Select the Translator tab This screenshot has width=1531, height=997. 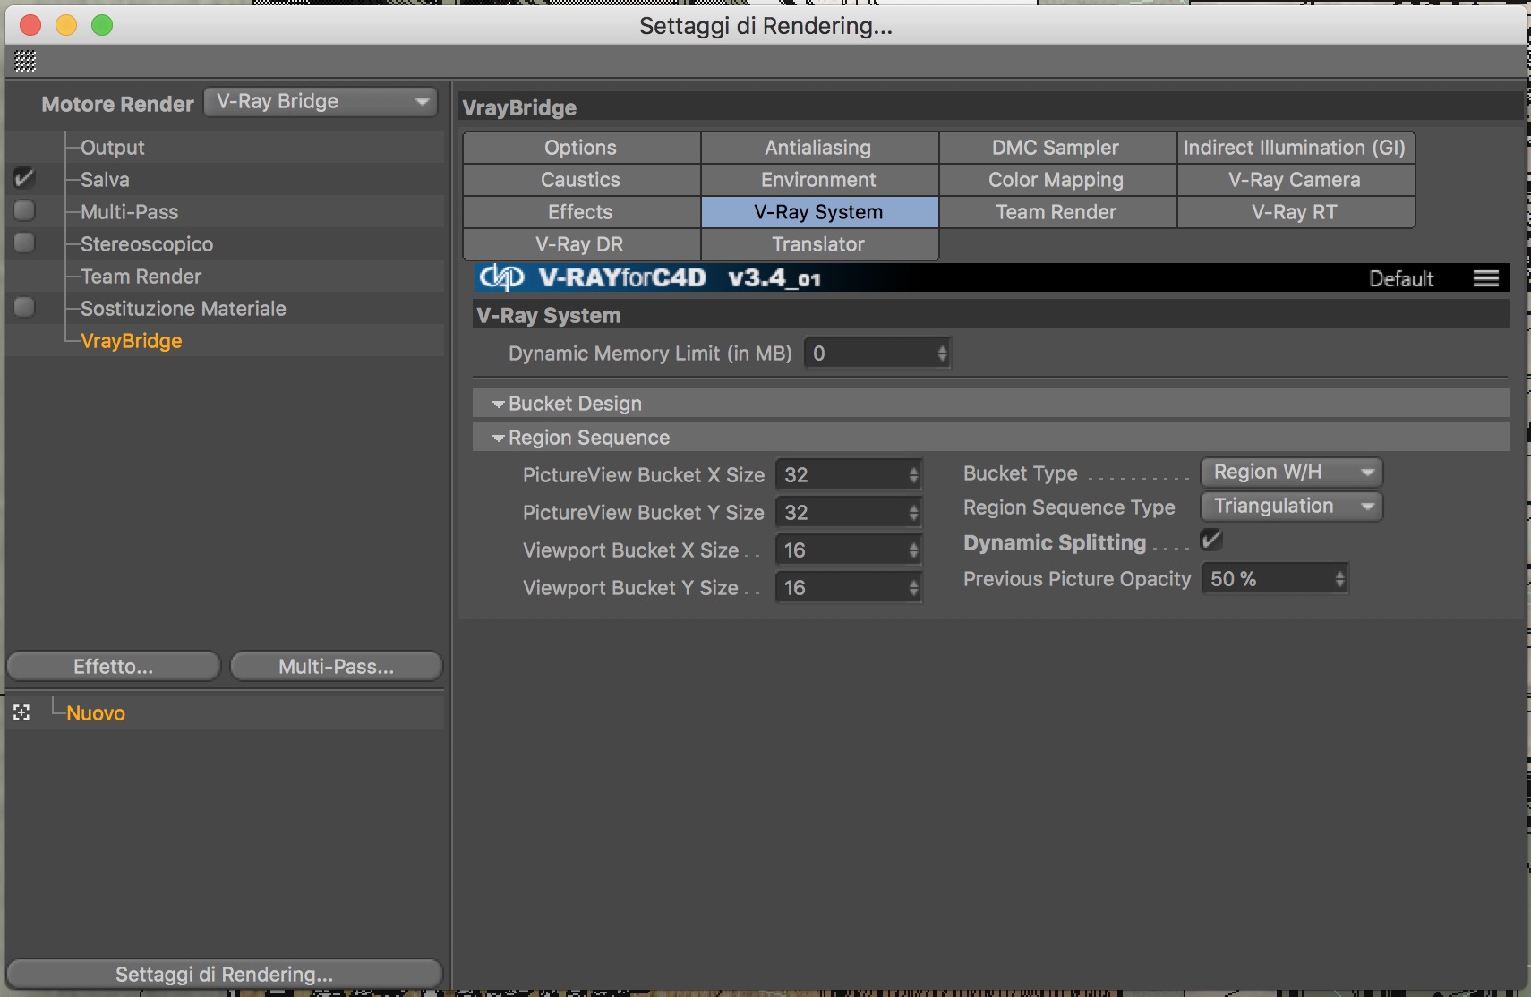(819, 244)
